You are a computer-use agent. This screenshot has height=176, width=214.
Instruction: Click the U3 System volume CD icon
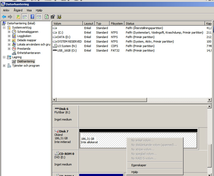pos(55,46)
